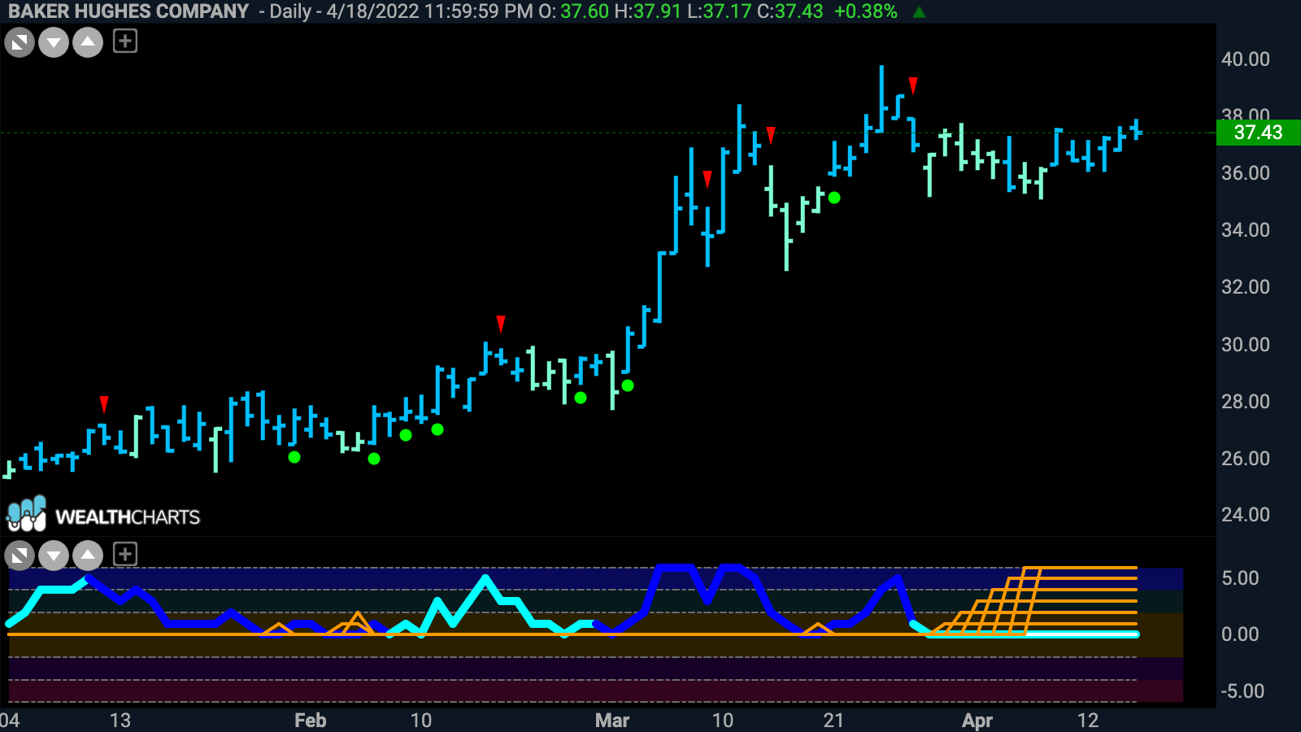Click the green dot marker near Mar 21

(x=834, y=198)
